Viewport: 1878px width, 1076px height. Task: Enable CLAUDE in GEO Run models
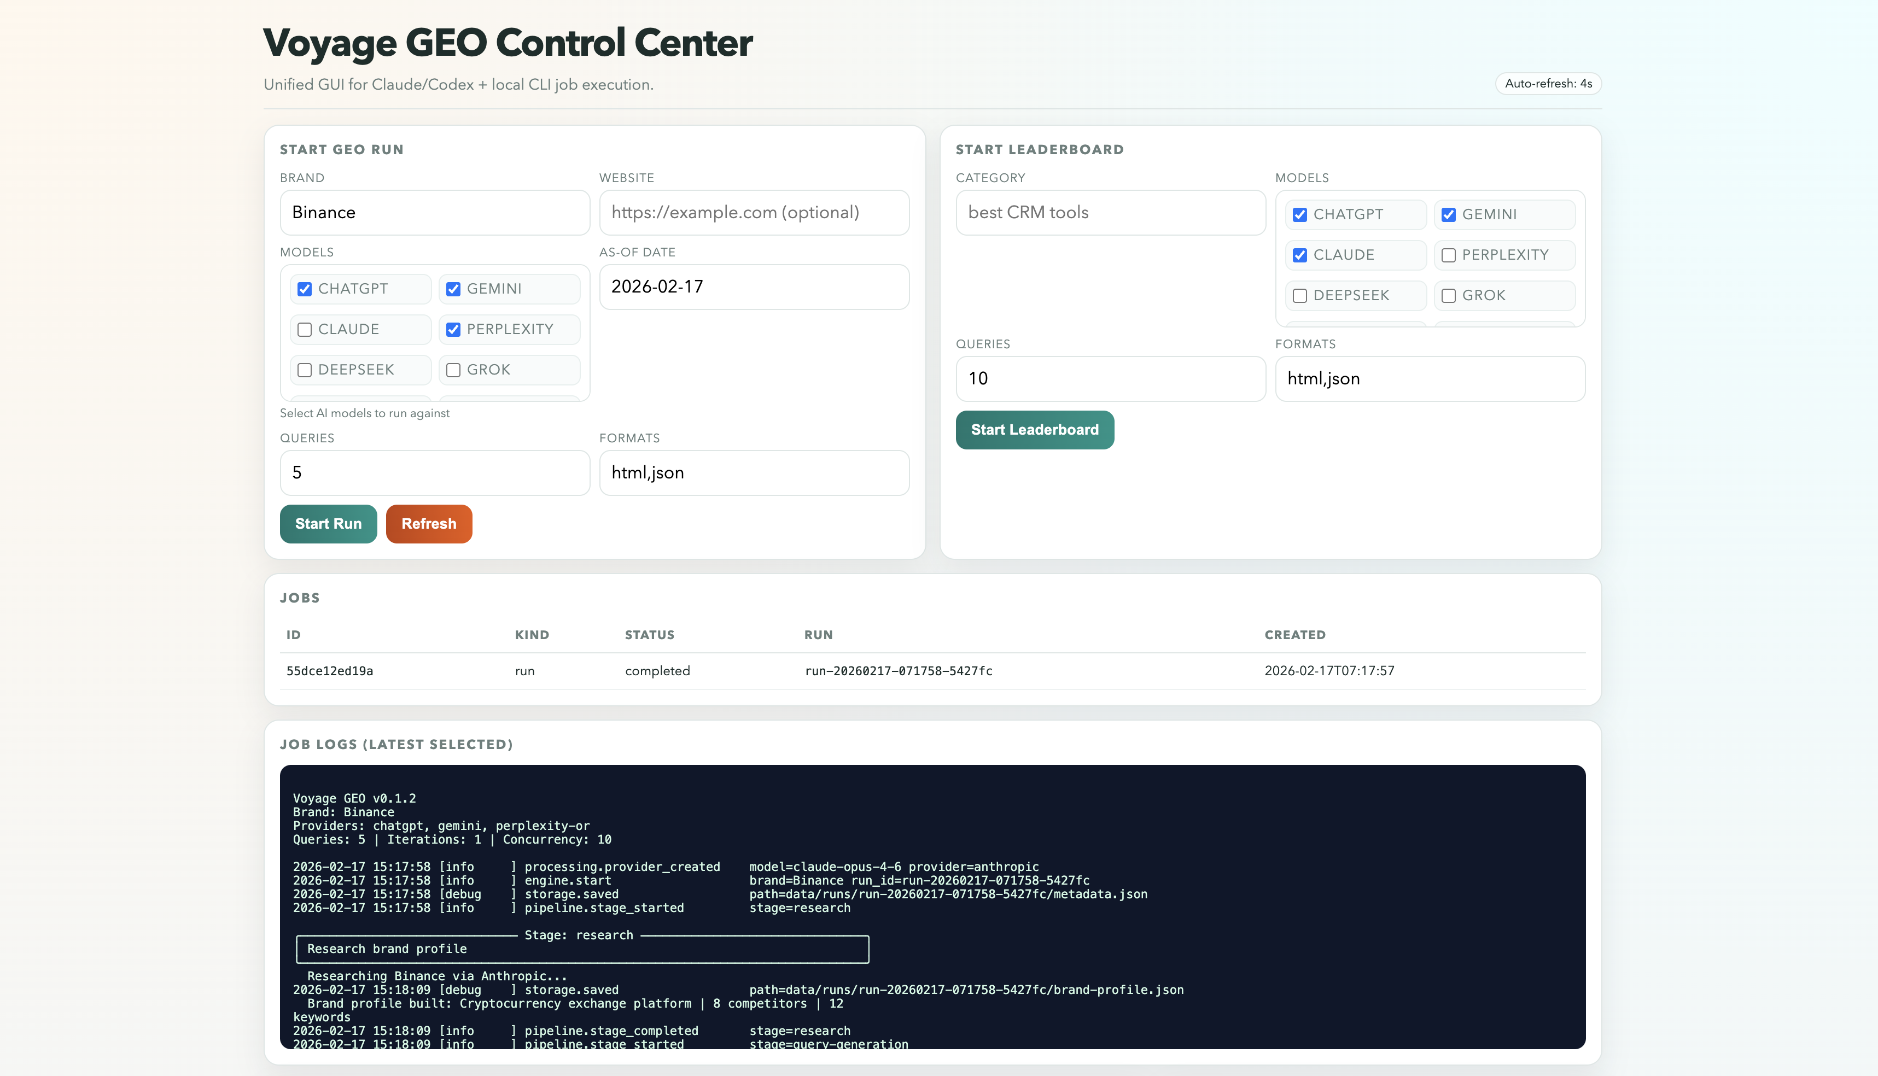point(305,330)
